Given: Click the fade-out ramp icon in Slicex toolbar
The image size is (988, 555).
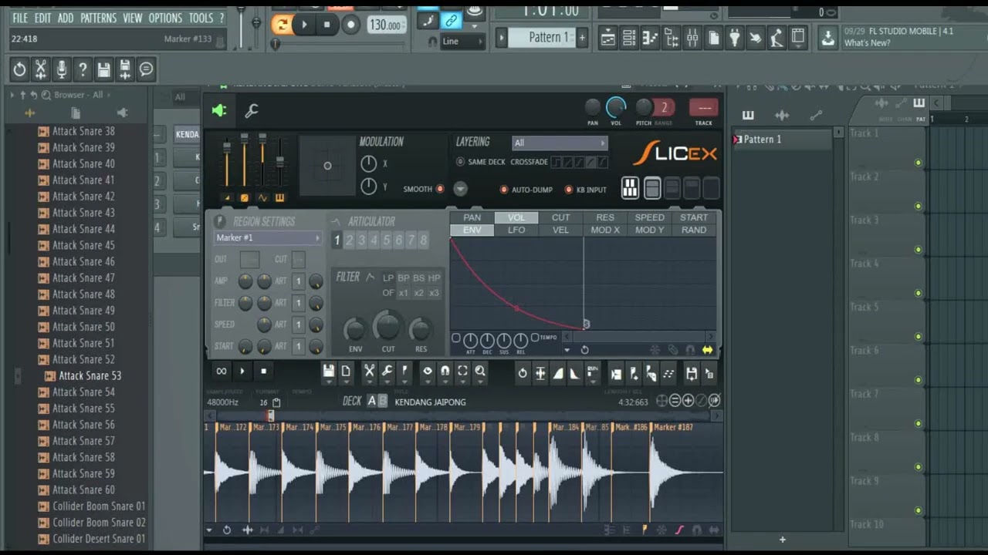Looking at the screenshot, I should pos(575,374).
